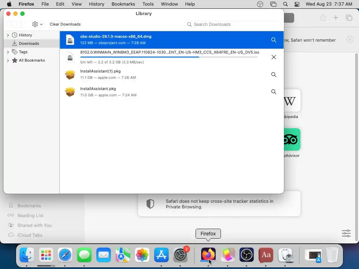The width and height of the screenshot is (359, 269).
Task: Open the Organize gear menu
Action: click(38, 24)
